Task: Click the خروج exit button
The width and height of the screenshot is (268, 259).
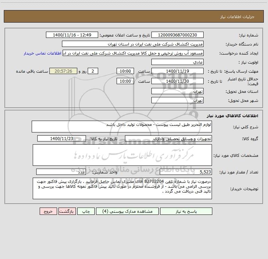Action: coord(48,211)
